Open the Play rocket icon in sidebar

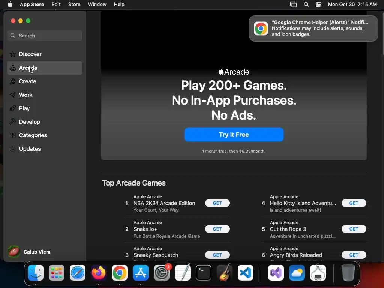(13, 108)
